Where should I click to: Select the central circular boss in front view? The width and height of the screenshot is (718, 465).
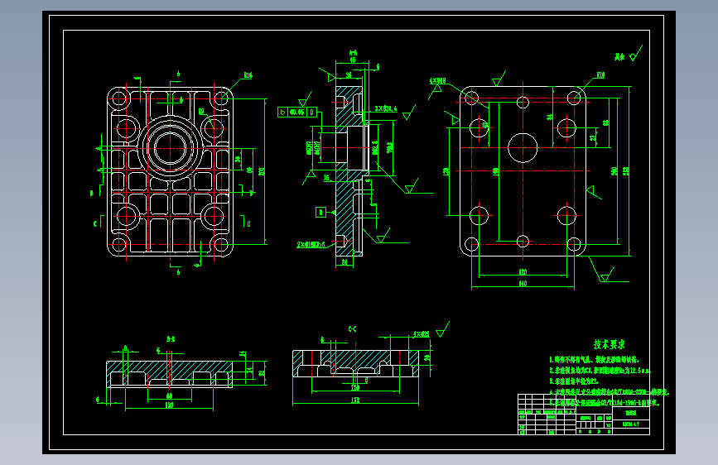coord(170,148)
